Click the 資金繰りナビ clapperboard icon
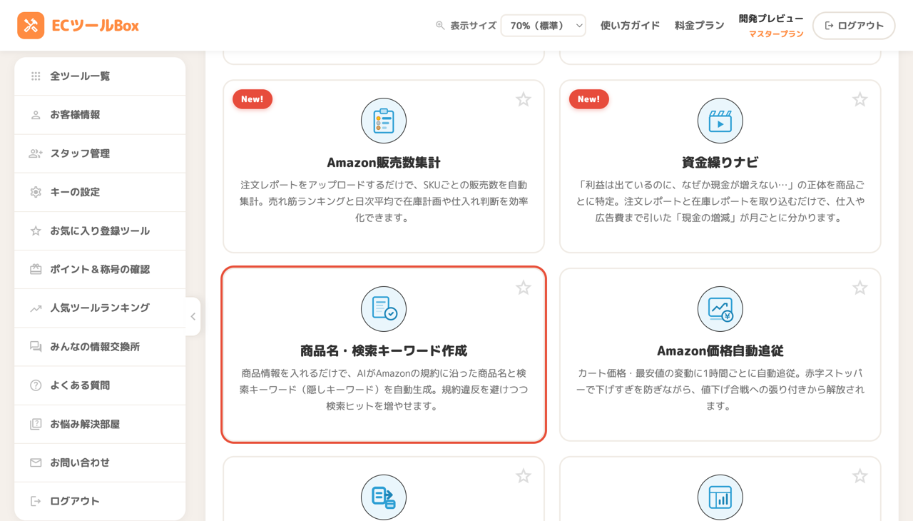 (720, 121)
